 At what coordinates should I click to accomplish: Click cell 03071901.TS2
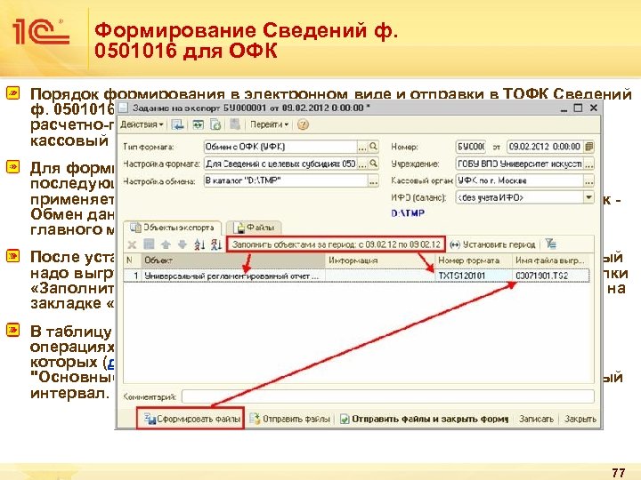(x=551, y=276)
